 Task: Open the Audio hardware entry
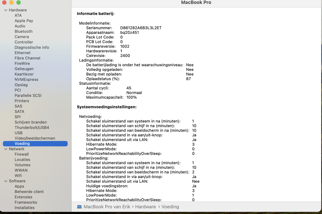click(20, 26)
